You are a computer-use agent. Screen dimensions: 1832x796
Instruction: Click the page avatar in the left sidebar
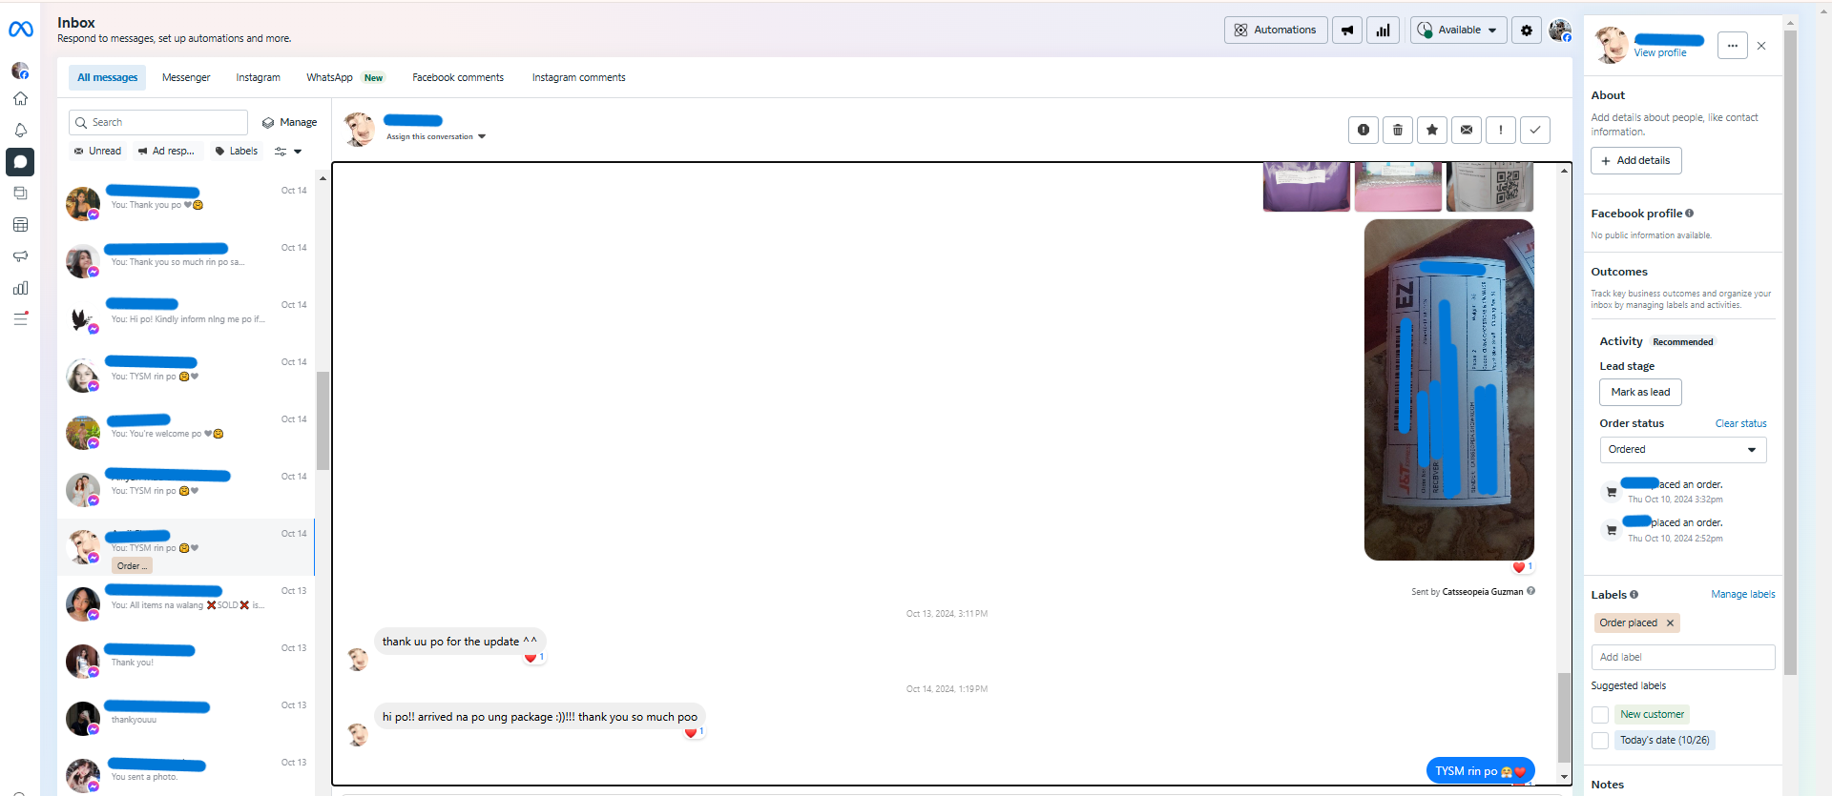click(x=20, y=71)
